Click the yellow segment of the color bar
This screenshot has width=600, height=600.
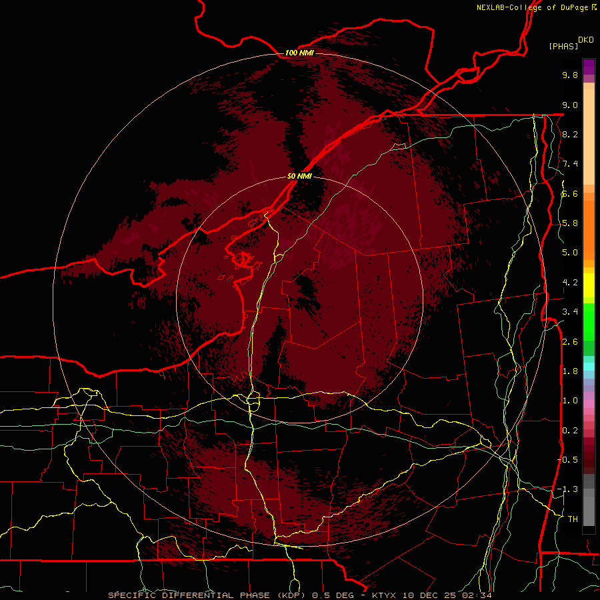click(589, 285)
